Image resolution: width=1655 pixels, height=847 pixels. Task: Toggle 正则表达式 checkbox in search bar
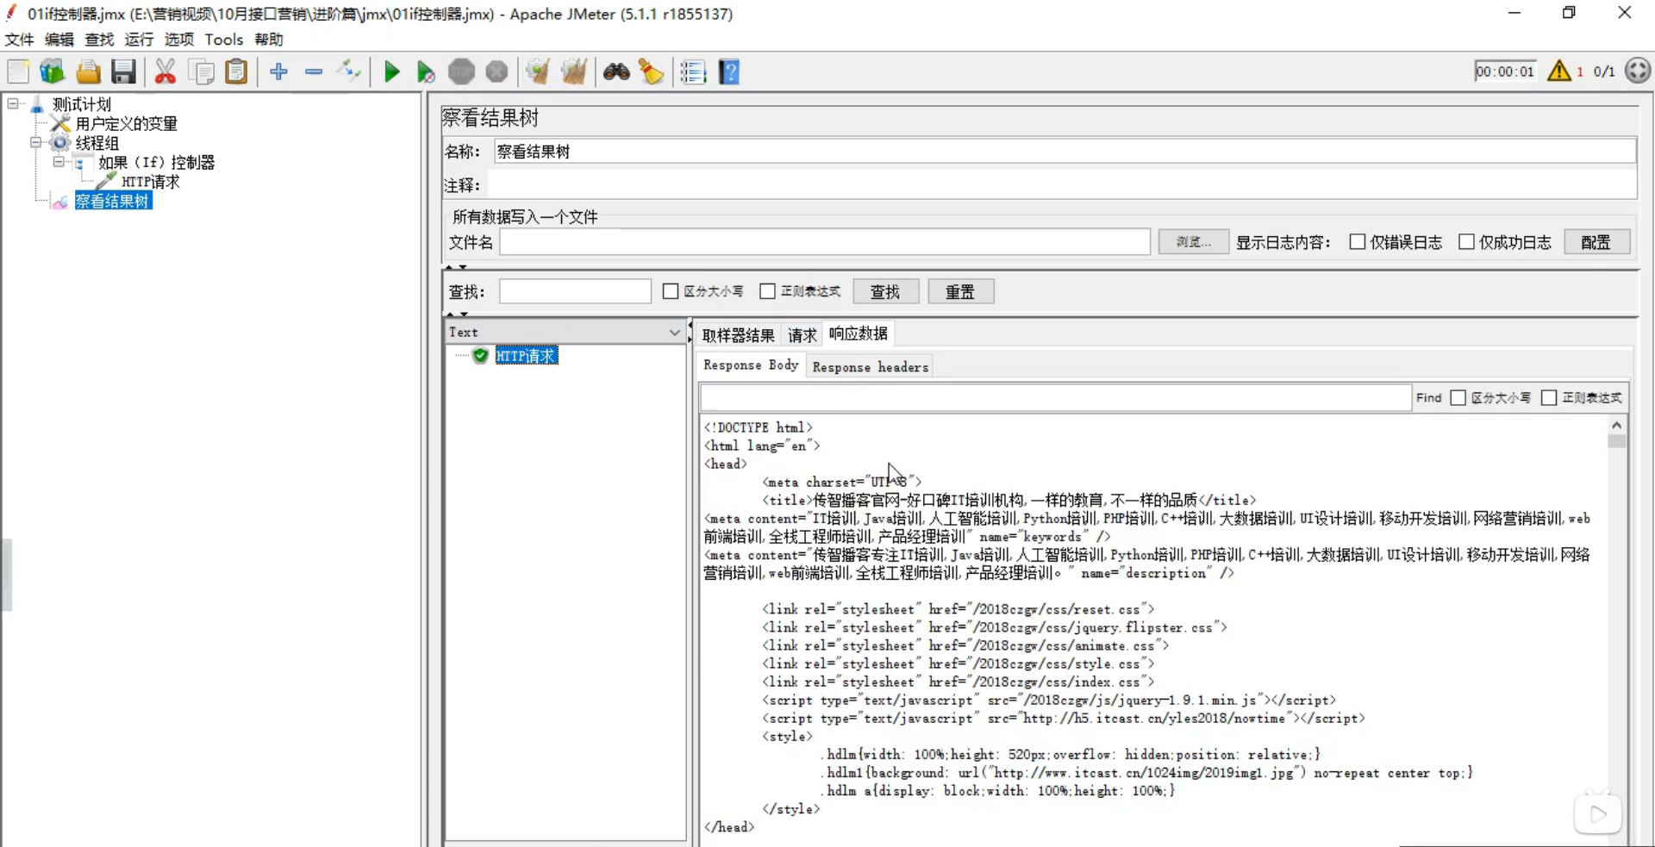pyautogui.click(x=767, y=291)
